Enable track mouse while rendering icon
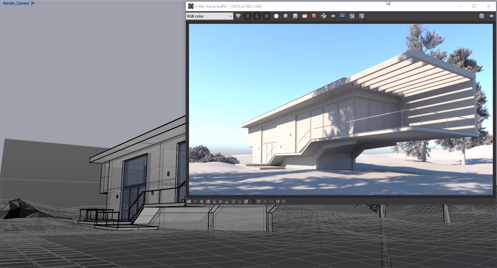Screen dimensions: 497x268 (x=324, y=16)
